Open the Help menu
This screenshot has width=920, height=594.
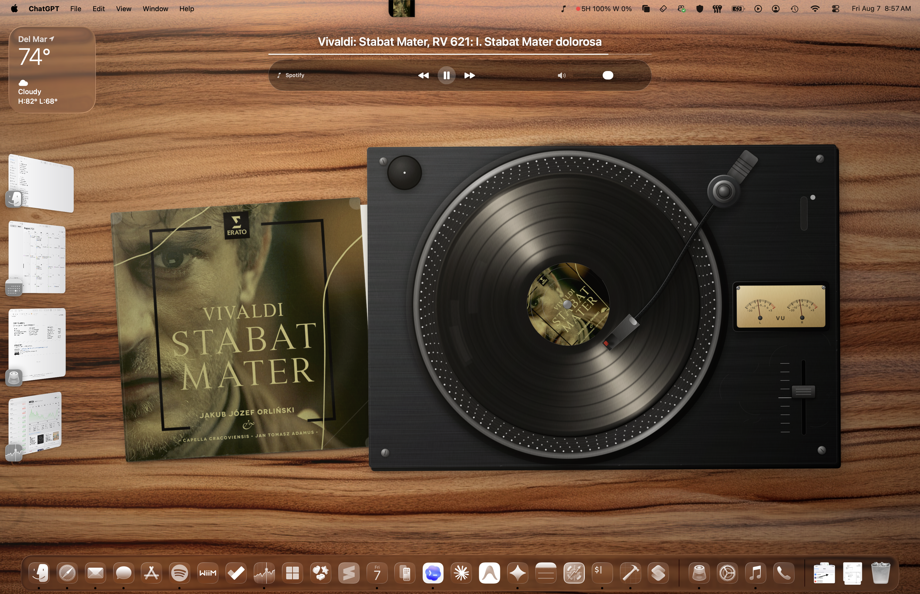pos(186,9)
